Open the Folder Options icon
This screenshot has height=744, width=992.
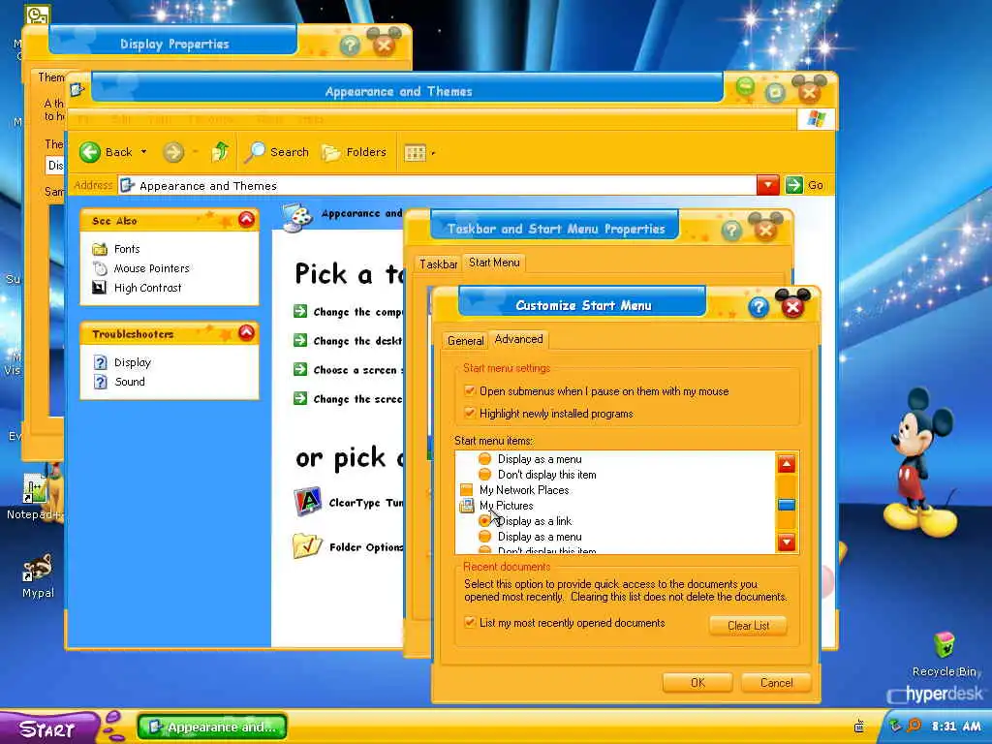tap(307, 546)
